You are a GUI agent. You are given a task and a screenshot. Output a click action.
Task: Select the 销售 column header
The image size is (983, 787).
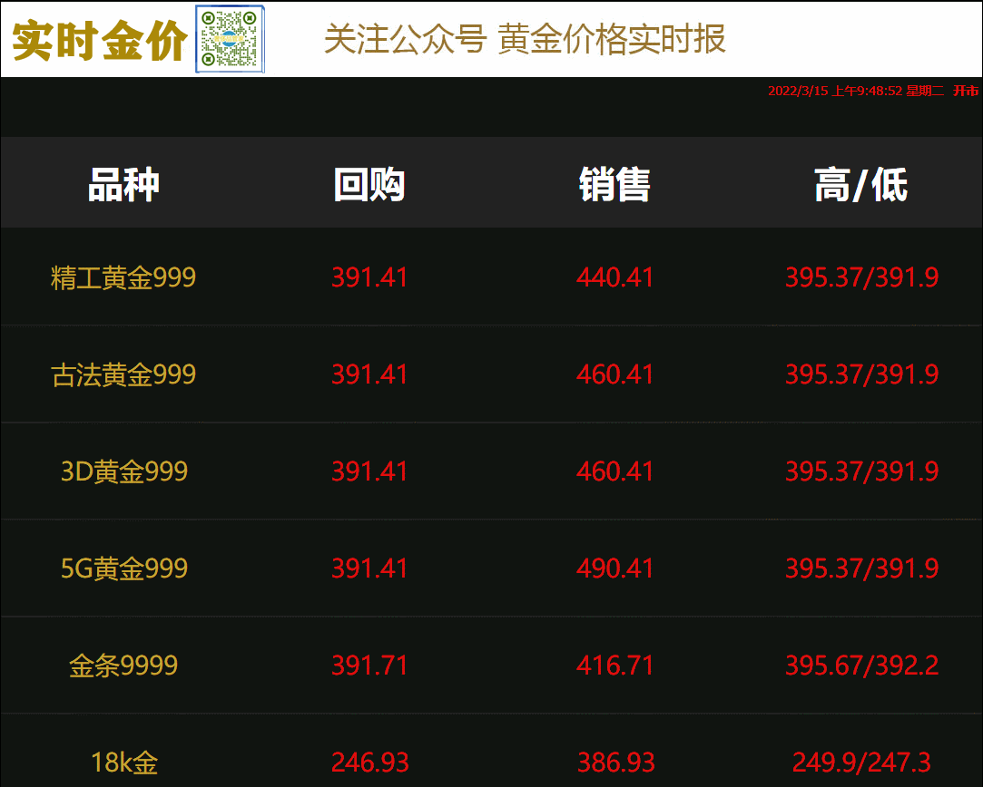point(615,185)
